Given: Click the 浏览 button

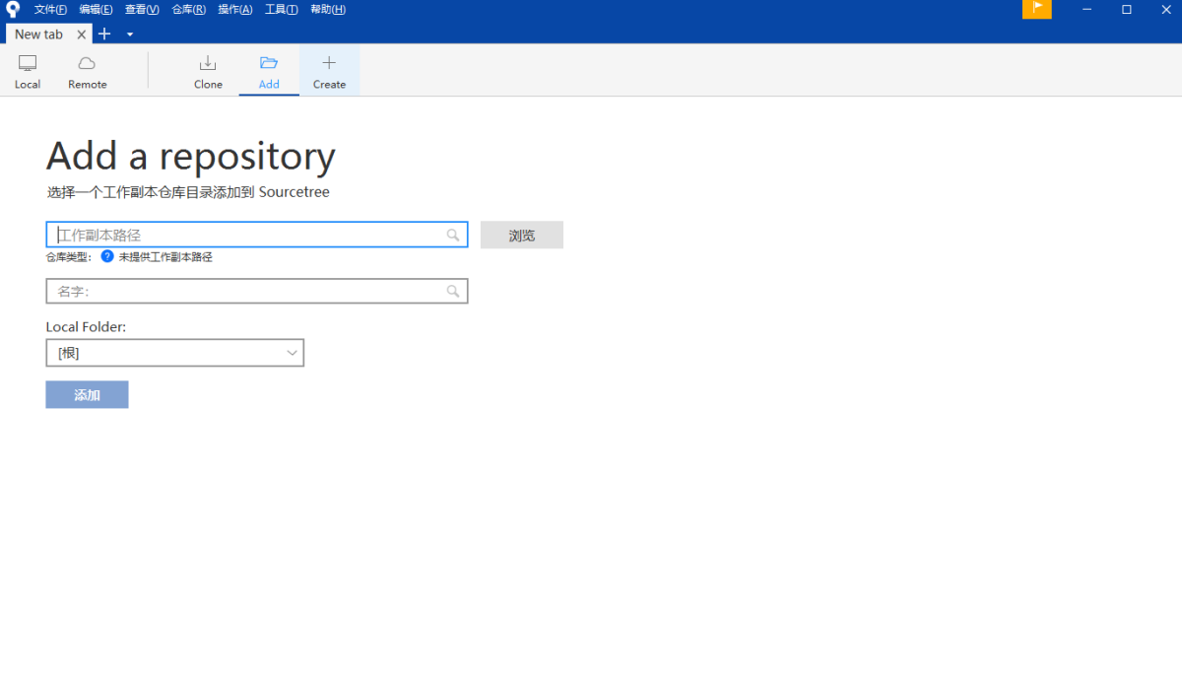Looking at the screenshot, I should point(521,235).
